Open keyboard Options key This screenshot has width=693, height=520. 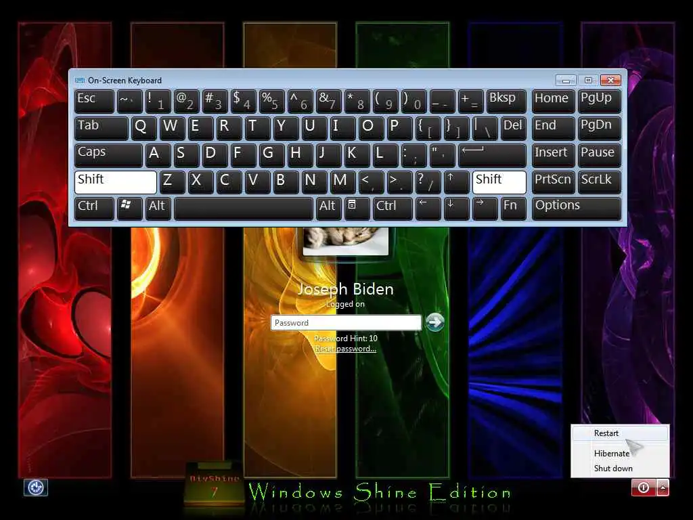pos(577,209)
